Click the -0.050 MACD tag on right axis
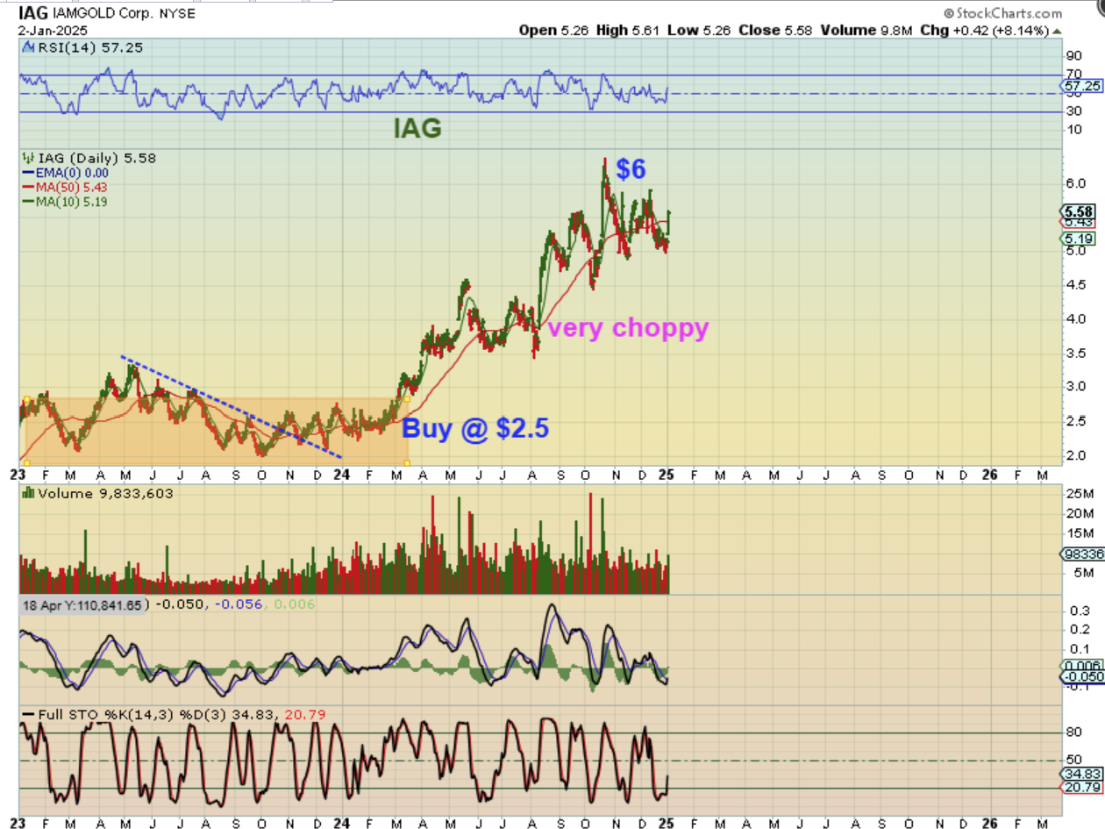Image resolution: width=1105 pixels, height=829 pixels. pyautogui.click(x=1081, y=678)
